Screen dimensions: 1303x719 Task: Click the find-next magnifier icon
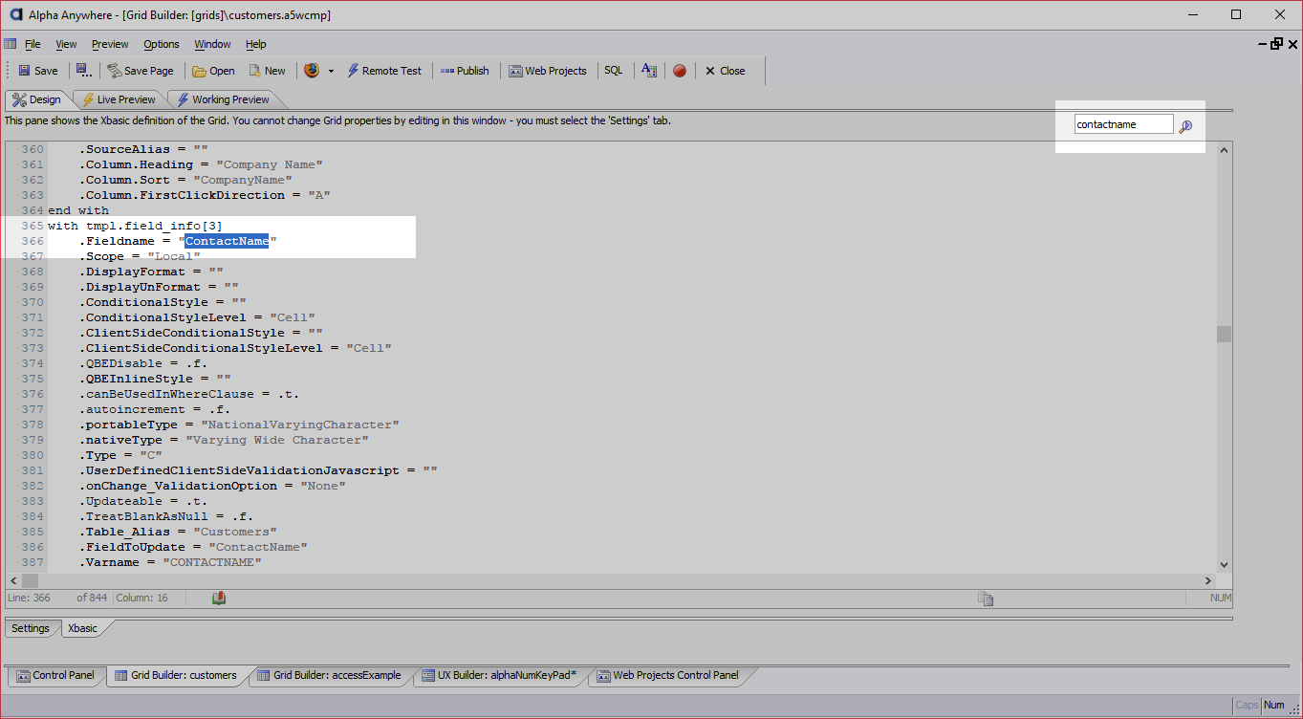(1185, 125)
